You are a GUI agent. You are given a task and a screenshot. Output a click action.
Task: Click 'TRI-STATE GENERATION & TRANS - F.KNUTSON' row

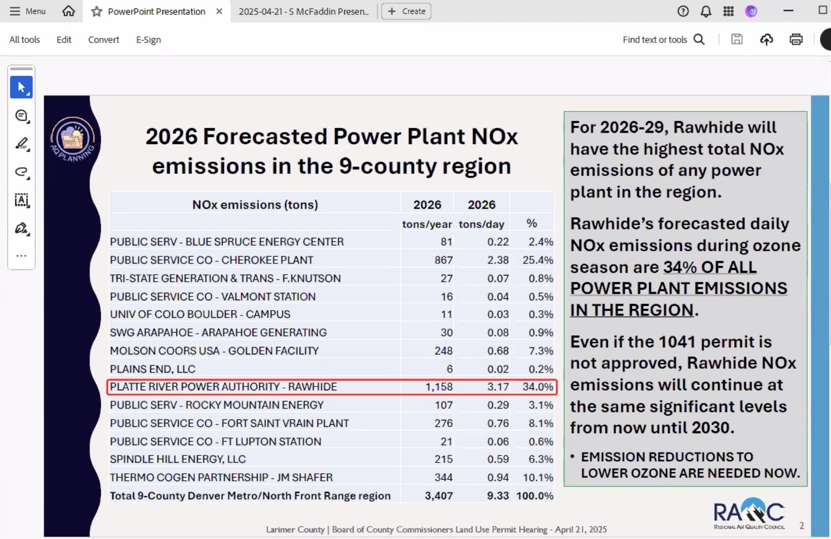click(331, 278)
